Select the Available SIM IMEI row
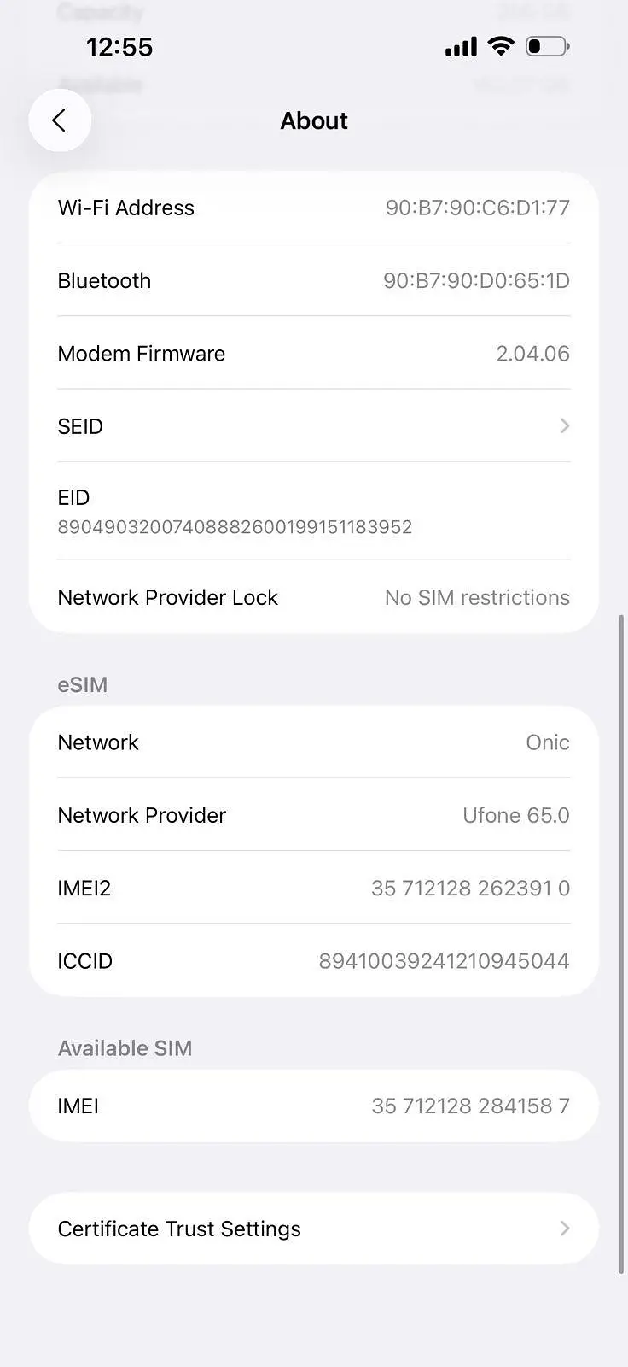Screen dimensions: 628x1367 (x=313, y=1106)
